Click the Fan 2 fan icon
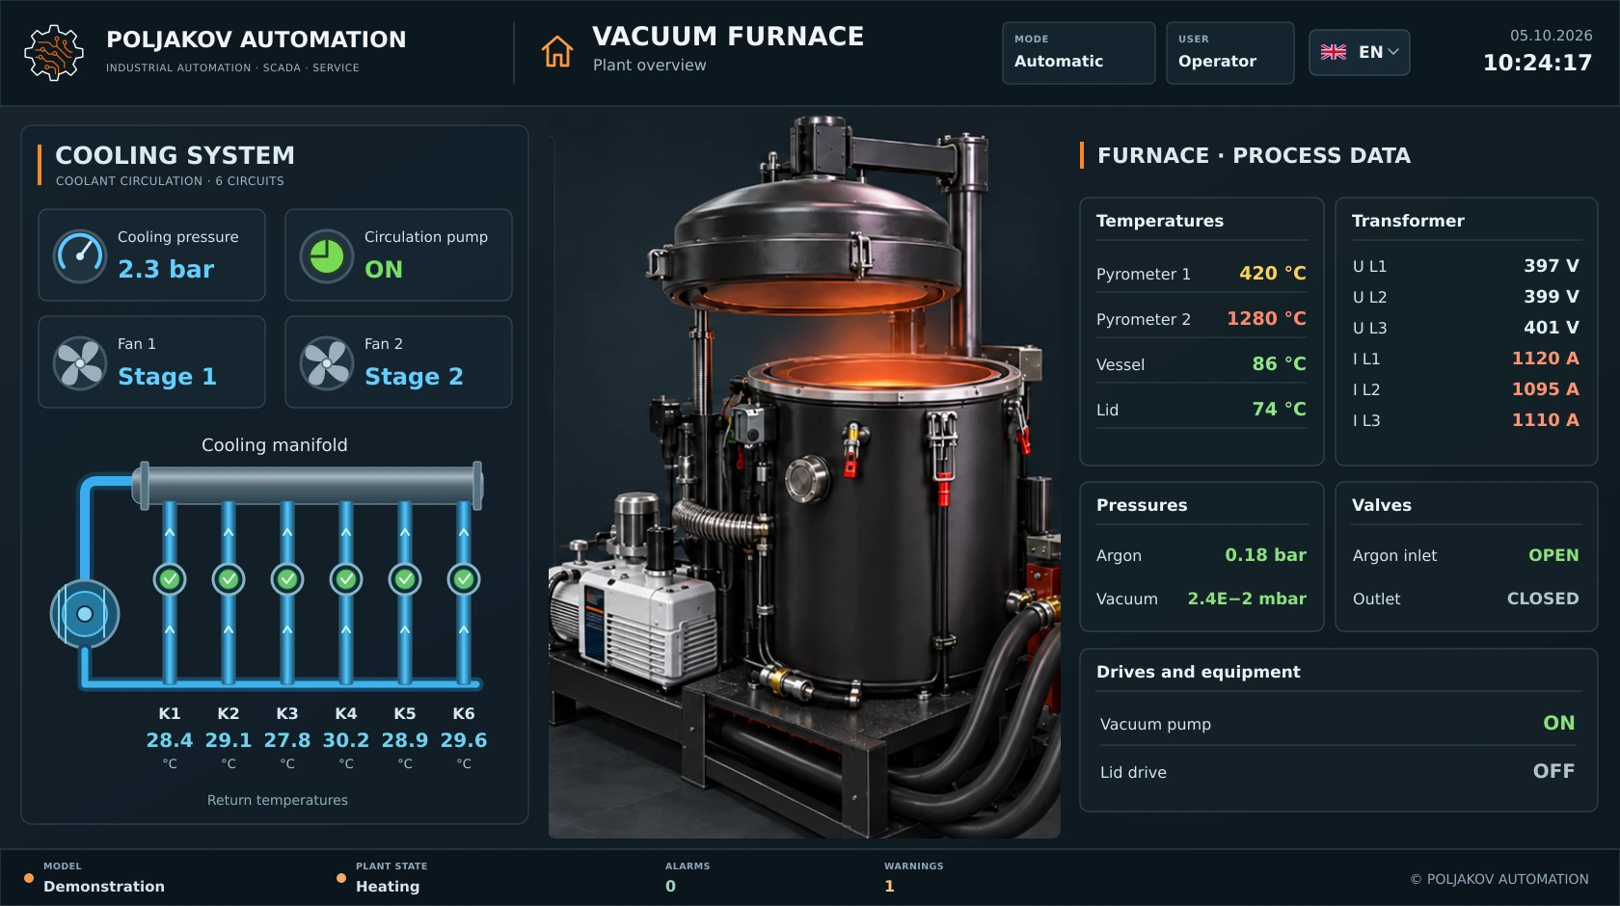Image resolution: width=1620 pixels, height=906 pixels. point(327,363)
